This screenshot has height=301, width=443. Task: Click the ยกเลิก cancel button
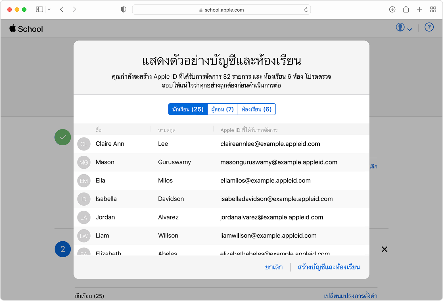(x=274, y=267)
